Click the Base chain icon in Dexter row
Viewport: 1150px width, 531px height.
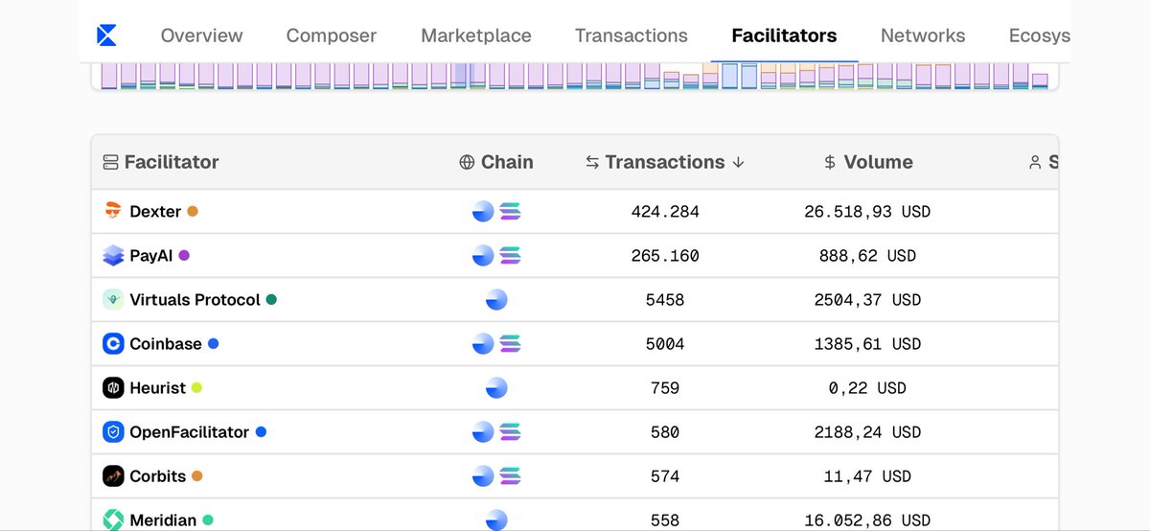(x=483, y=211)
